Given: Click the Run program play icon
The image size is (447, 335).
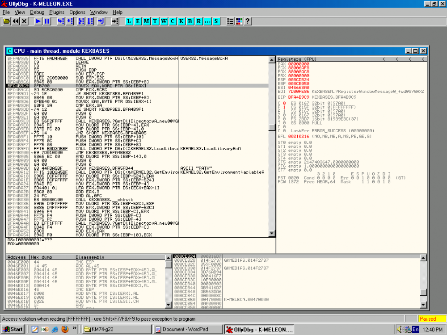Looking at the screenshot, I should [38, 21].
